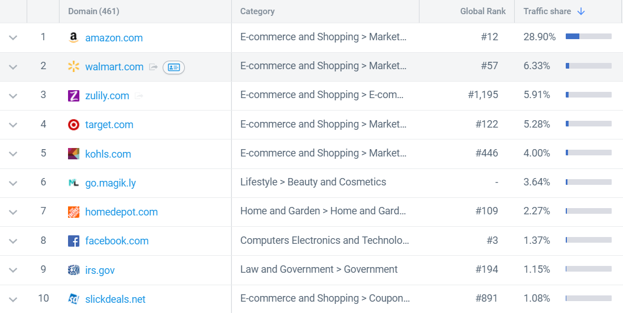The height and width of the screenshot is (313, 623).
Task: Click the #891 global rank value
Action: pos(487,298)
